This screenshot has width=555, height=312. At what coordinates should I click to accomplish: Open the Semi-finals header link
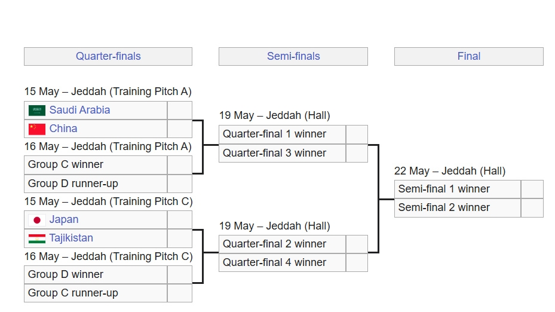click(293, 56)
